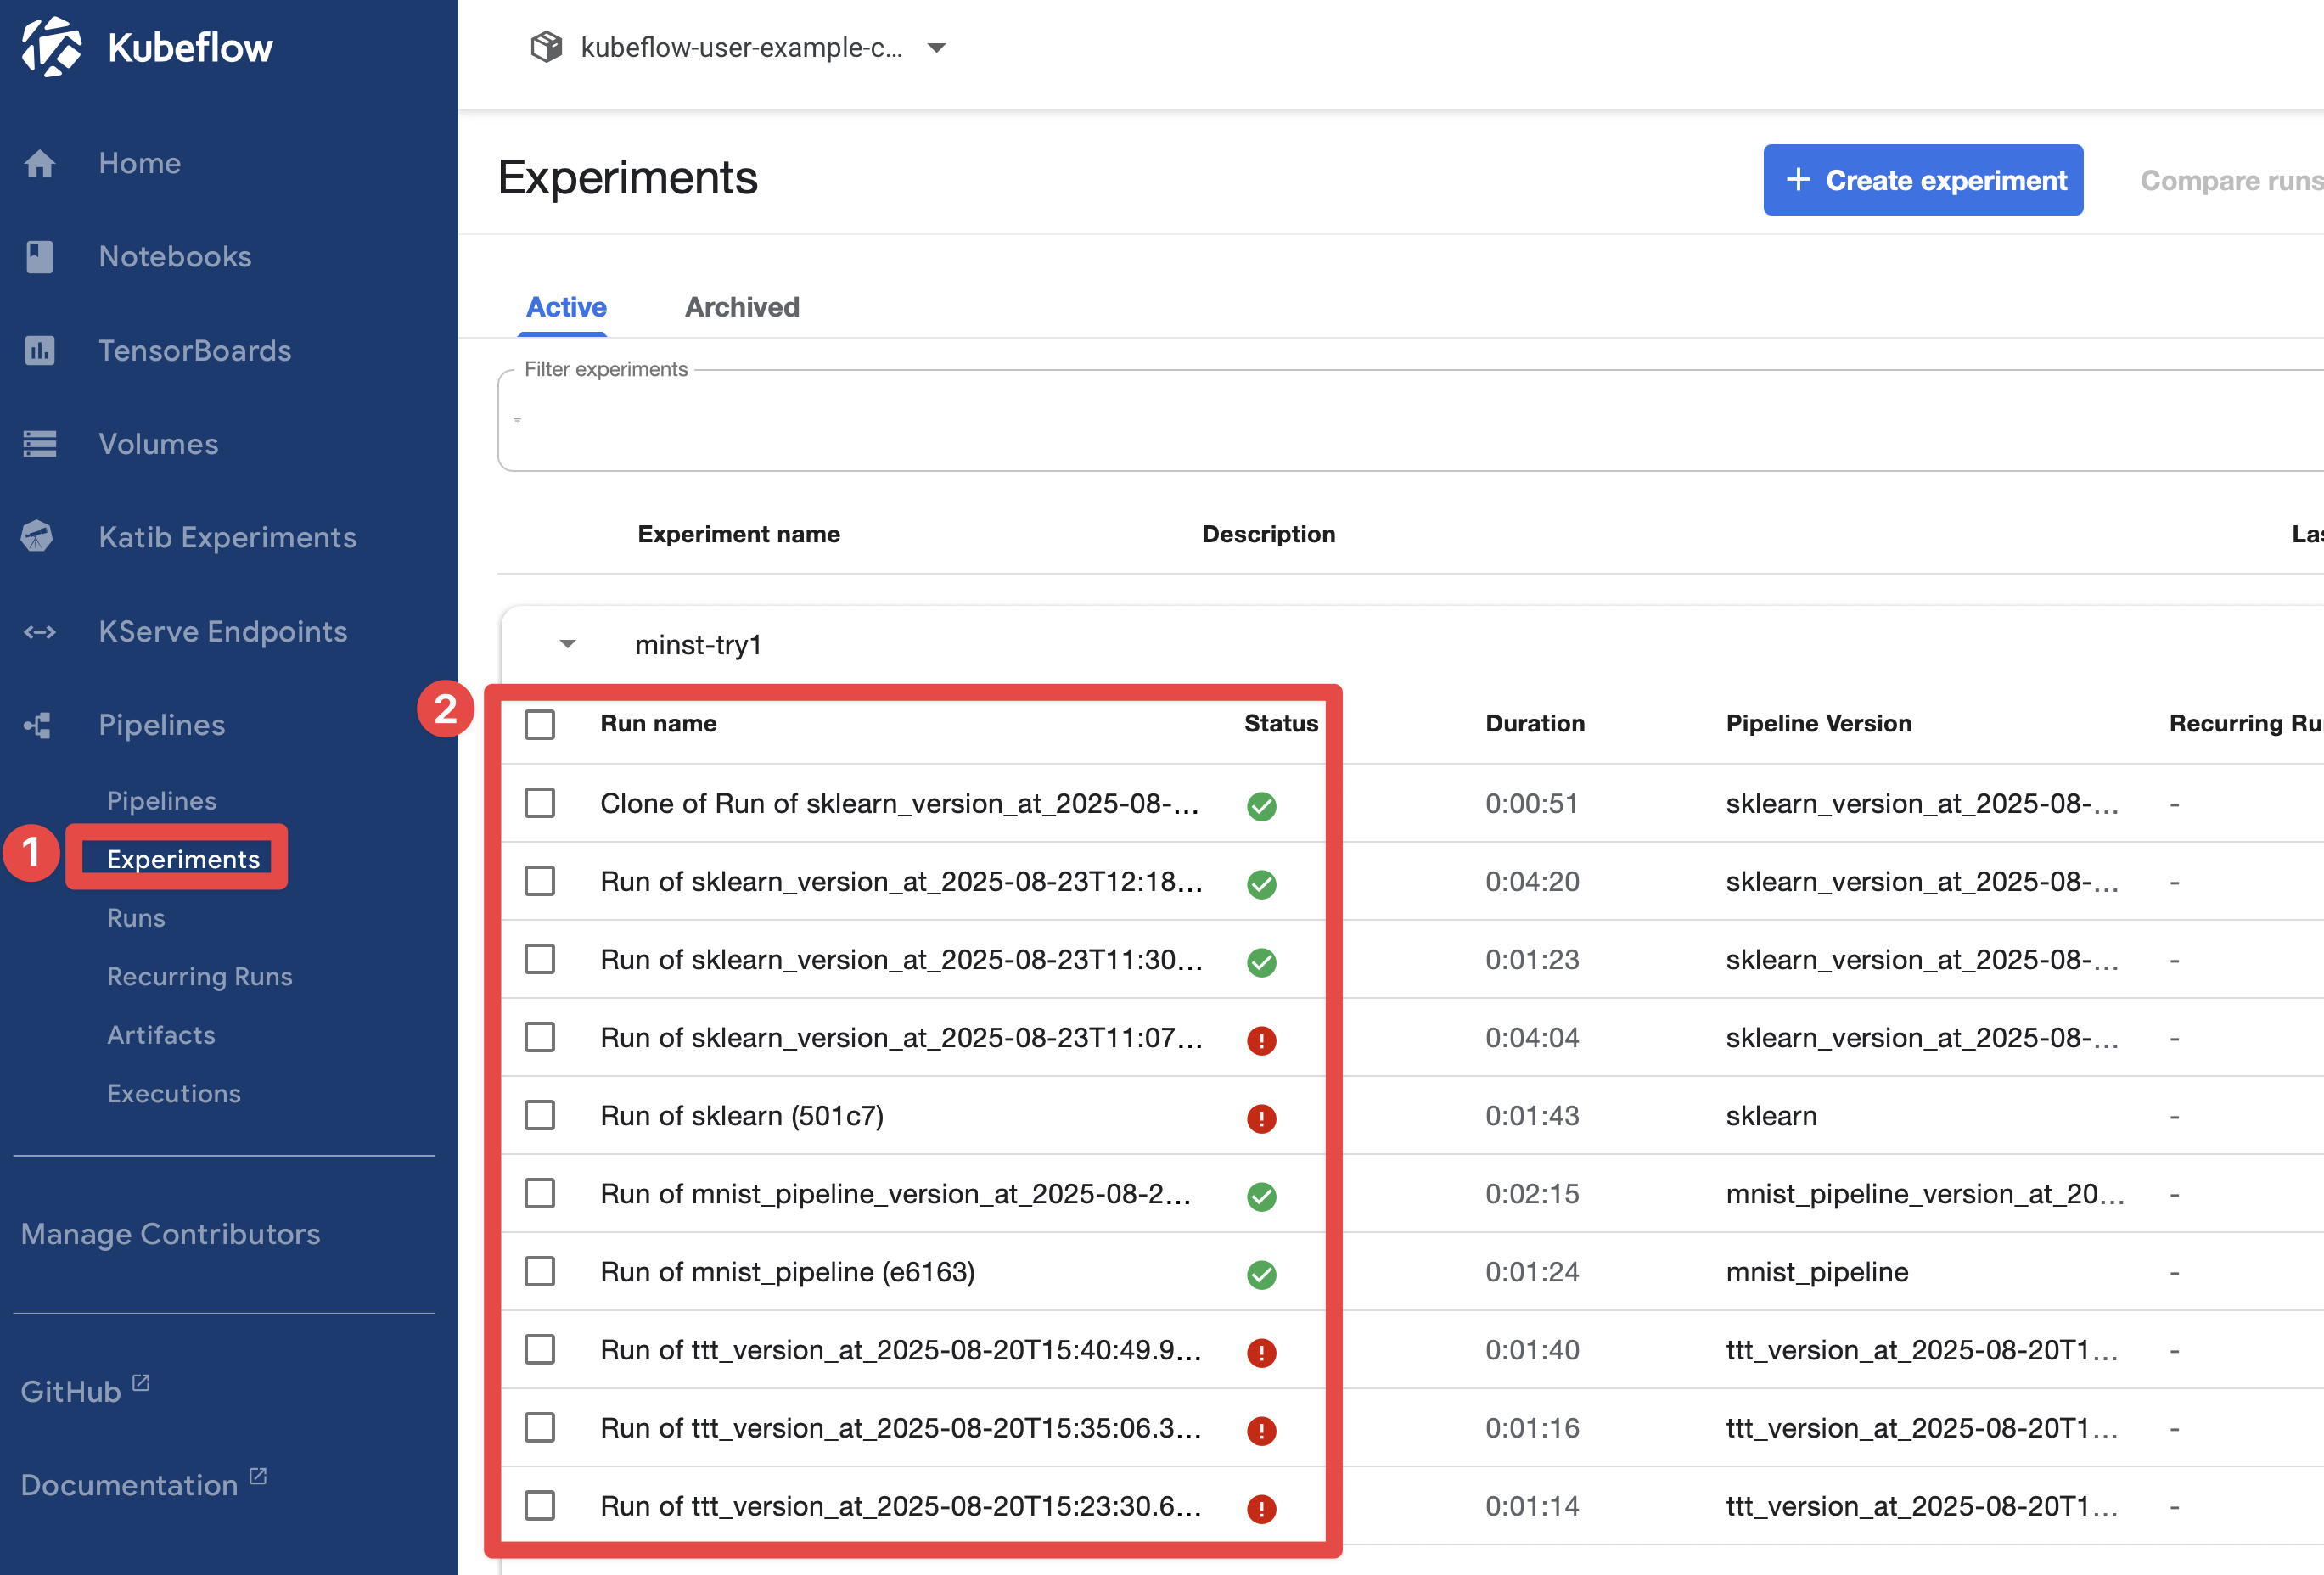Collapse the minst-try1 experiment row
The image size is (2324, 1575).
(x=567, y=645)
